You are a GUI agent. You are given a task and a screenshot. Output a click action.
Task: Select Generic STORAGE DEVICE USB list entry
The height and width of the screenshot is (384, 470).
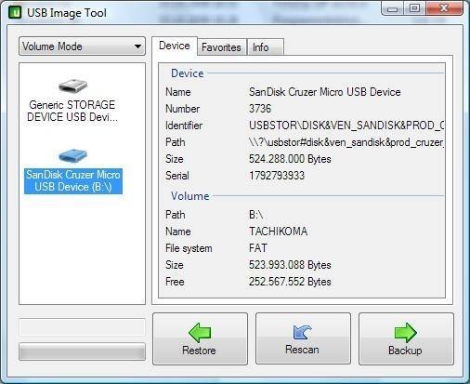(x=72, y=111)
